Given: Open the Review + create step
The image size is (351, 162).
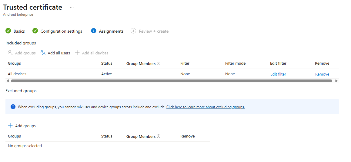Looking at the screenshot, I should 153,31.
